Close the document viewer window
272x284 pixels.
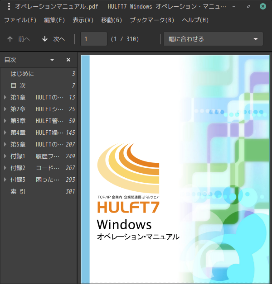(263, 6)
